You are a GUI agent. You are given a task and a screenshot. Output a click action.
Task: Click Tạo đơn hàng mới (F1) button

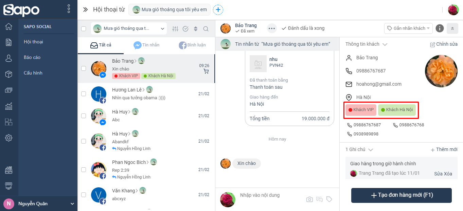pos(402,195)
